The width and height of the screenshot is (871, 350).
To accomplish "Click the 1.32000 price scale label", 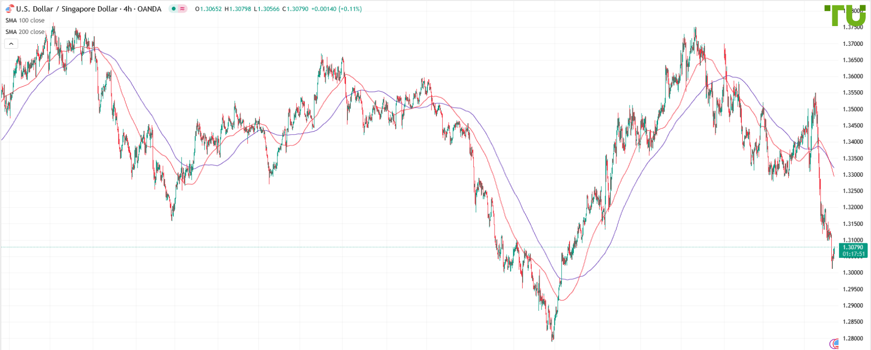I will coord(853,207).
